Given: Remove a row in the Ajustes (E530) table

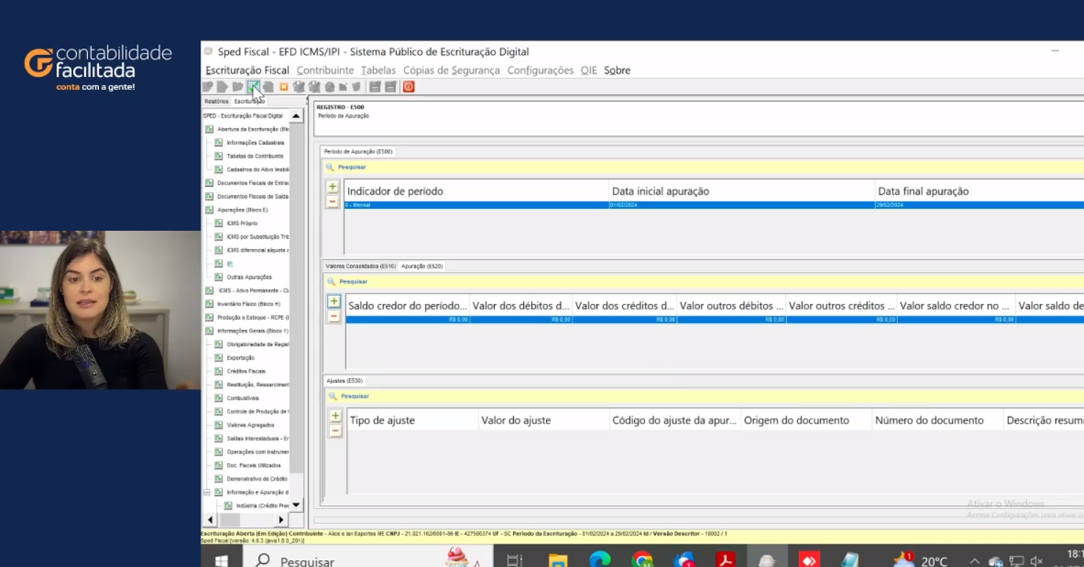Looking at the screenshot, I should [335, 431].
